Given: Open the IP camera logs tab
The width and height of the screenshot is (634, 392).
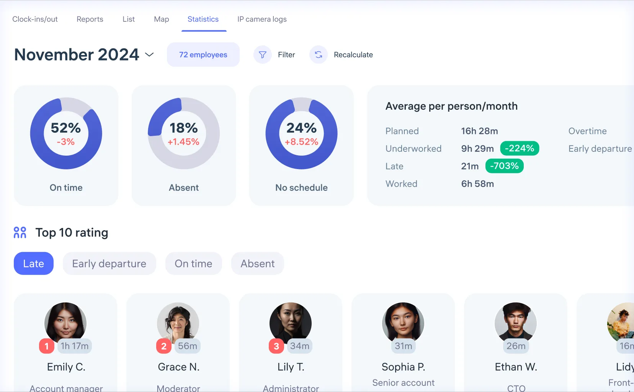Looking at the screenshot, I should tap(262, 19).
